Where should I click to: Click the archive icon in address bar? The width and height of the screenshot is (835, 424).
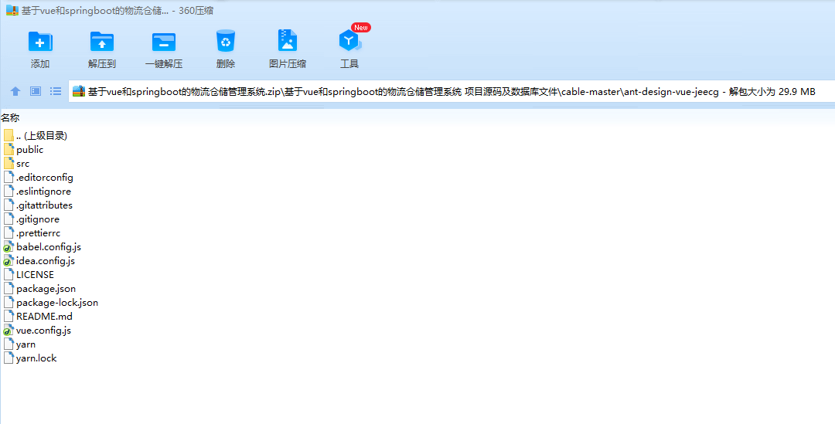[79, 91]
